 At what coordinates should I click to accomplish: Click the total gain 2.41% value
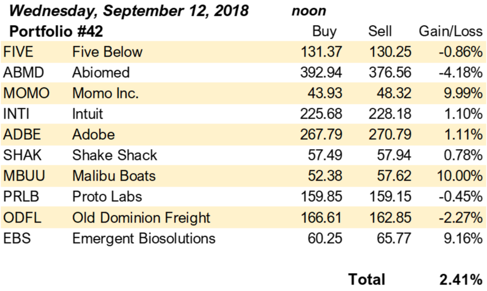tap(461, 280)
